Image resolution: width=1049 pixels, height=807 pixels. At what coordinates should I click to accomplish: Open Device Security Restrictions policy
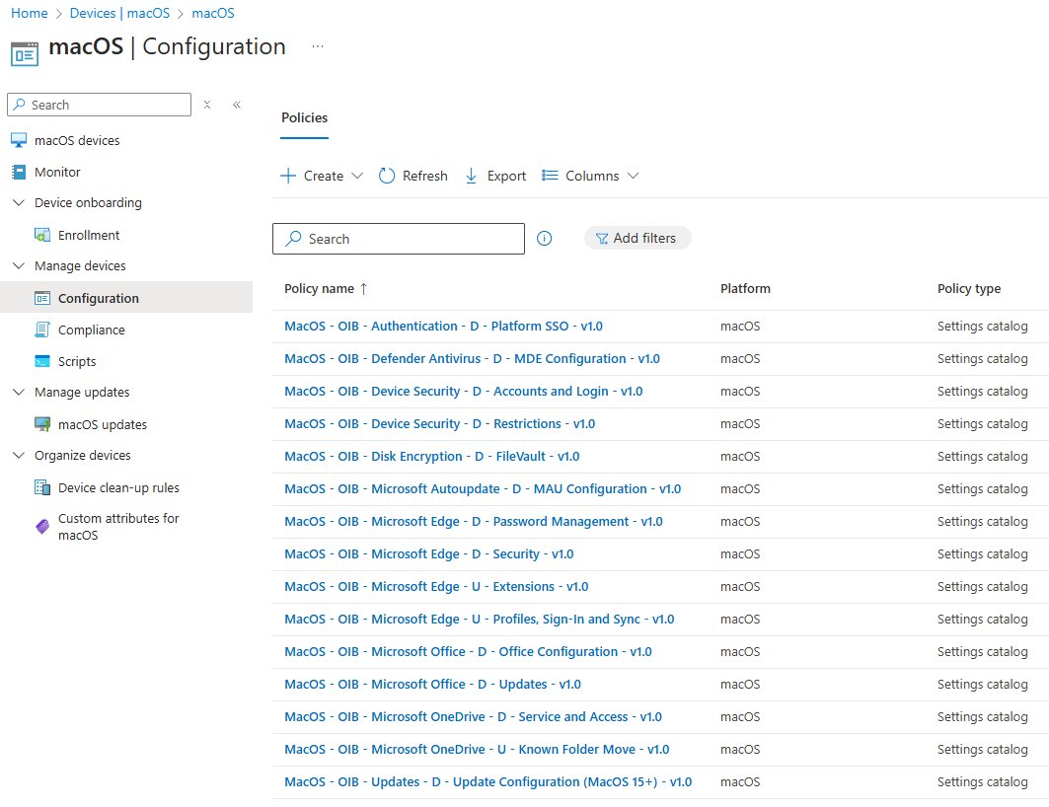[x=439, y=424]
